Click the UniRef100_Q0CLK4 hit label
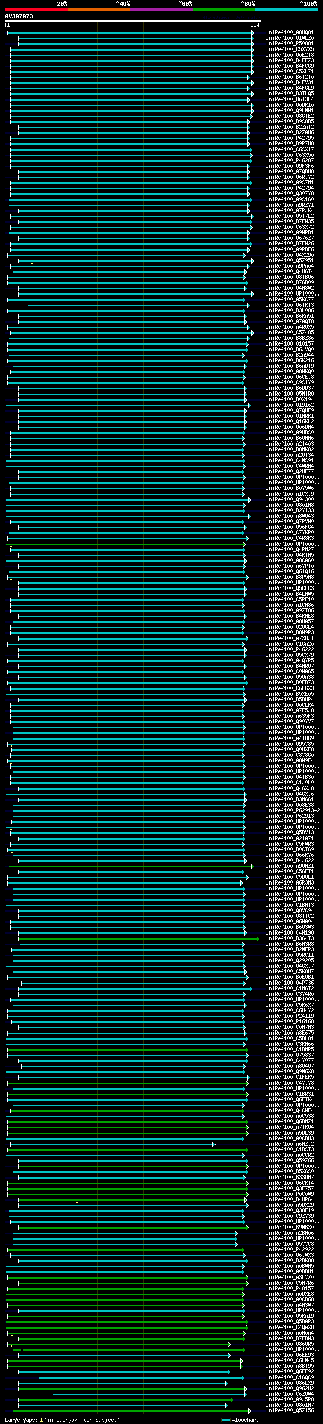 click(289, 705)
